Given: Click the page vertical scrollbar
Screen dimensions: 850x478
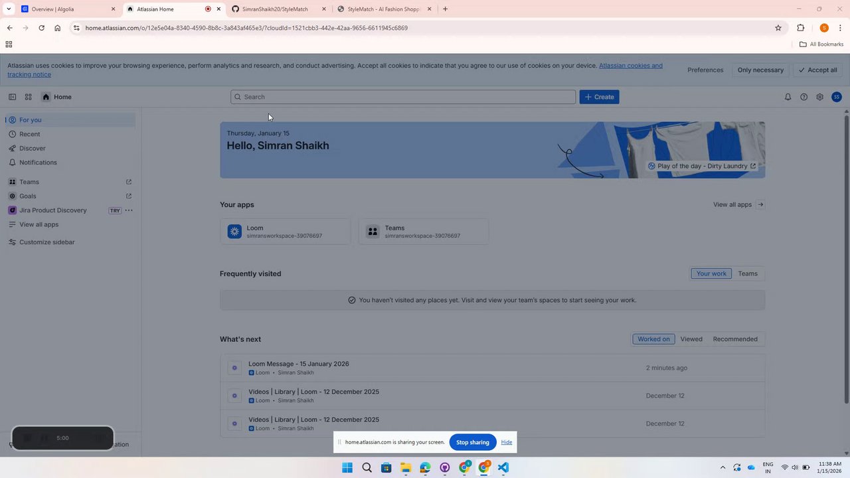Looking at the screenshot, I should [846, 259].
